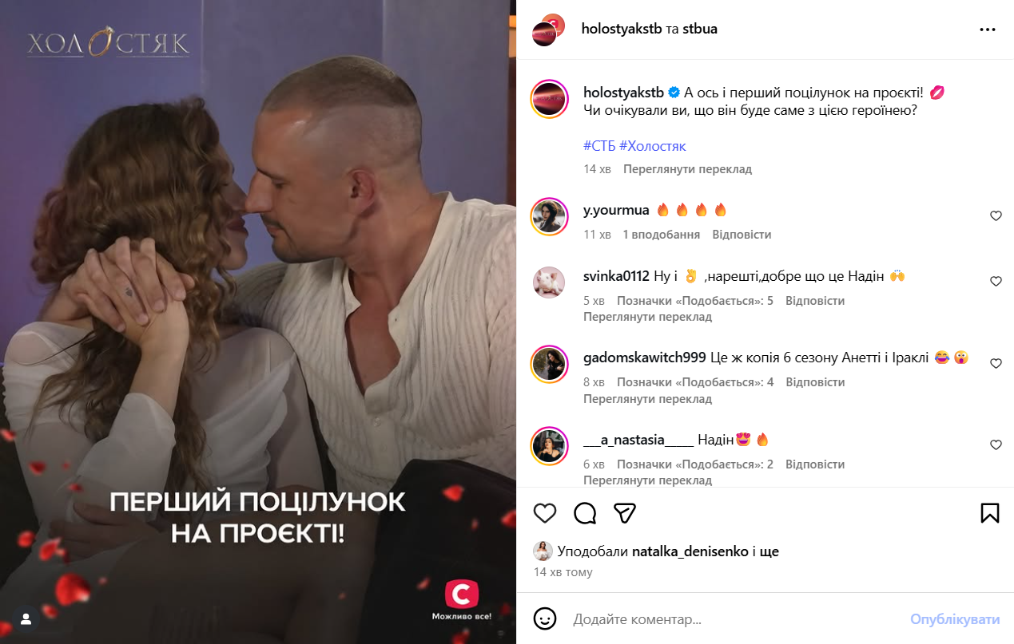Screen dimensions: 1014x644
Task: Share the post via paper plane icon
Action: coord(625,512)
